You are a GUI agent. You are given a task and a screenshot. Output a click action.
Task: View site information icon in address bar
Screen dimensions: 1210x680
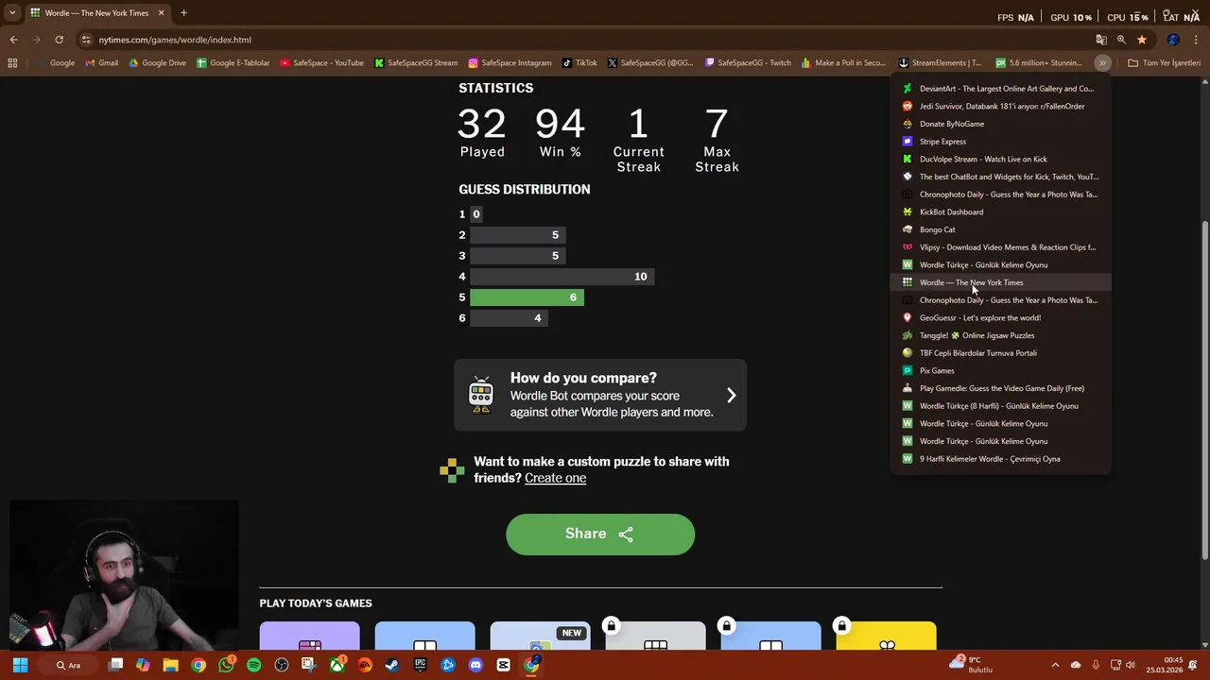tap(86, 40)
